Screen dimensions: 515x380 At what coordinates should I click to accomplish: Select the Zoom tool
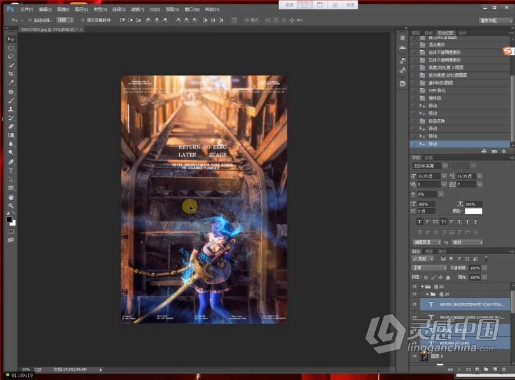[11, 206]
